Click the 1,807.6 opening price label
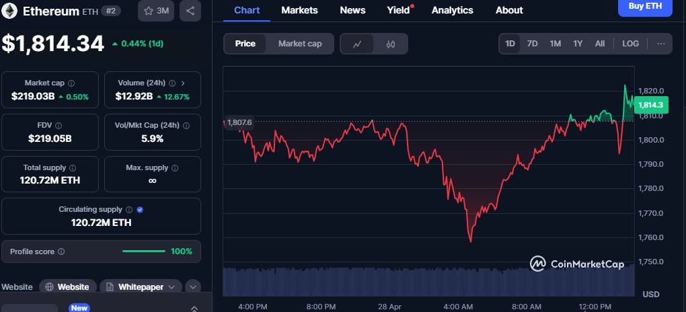686x312 pixels. (239, 122)
